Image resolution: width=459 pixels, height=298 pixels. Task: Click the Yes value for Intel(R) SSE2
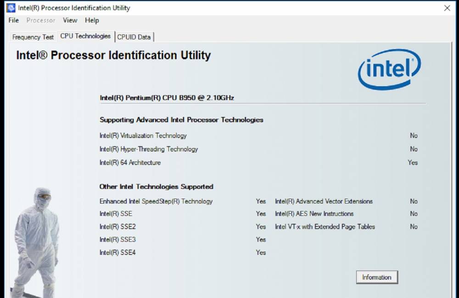261,226
